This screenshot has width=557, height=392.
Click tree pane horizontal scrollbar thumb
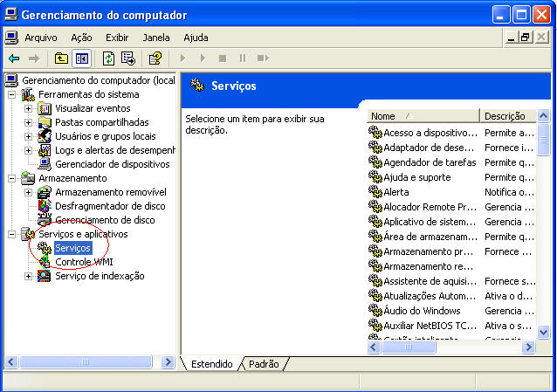point(86,362)
